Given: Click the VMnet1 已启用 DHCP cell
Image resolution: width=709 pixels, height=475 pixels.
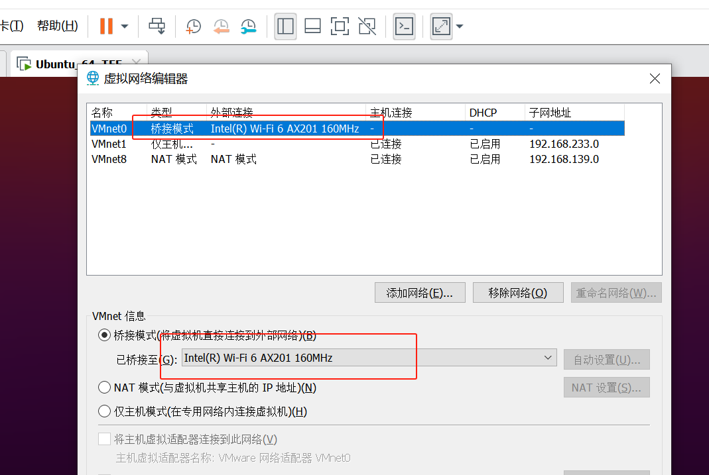Looking at the screenshot, I should [x=485, y=144].
